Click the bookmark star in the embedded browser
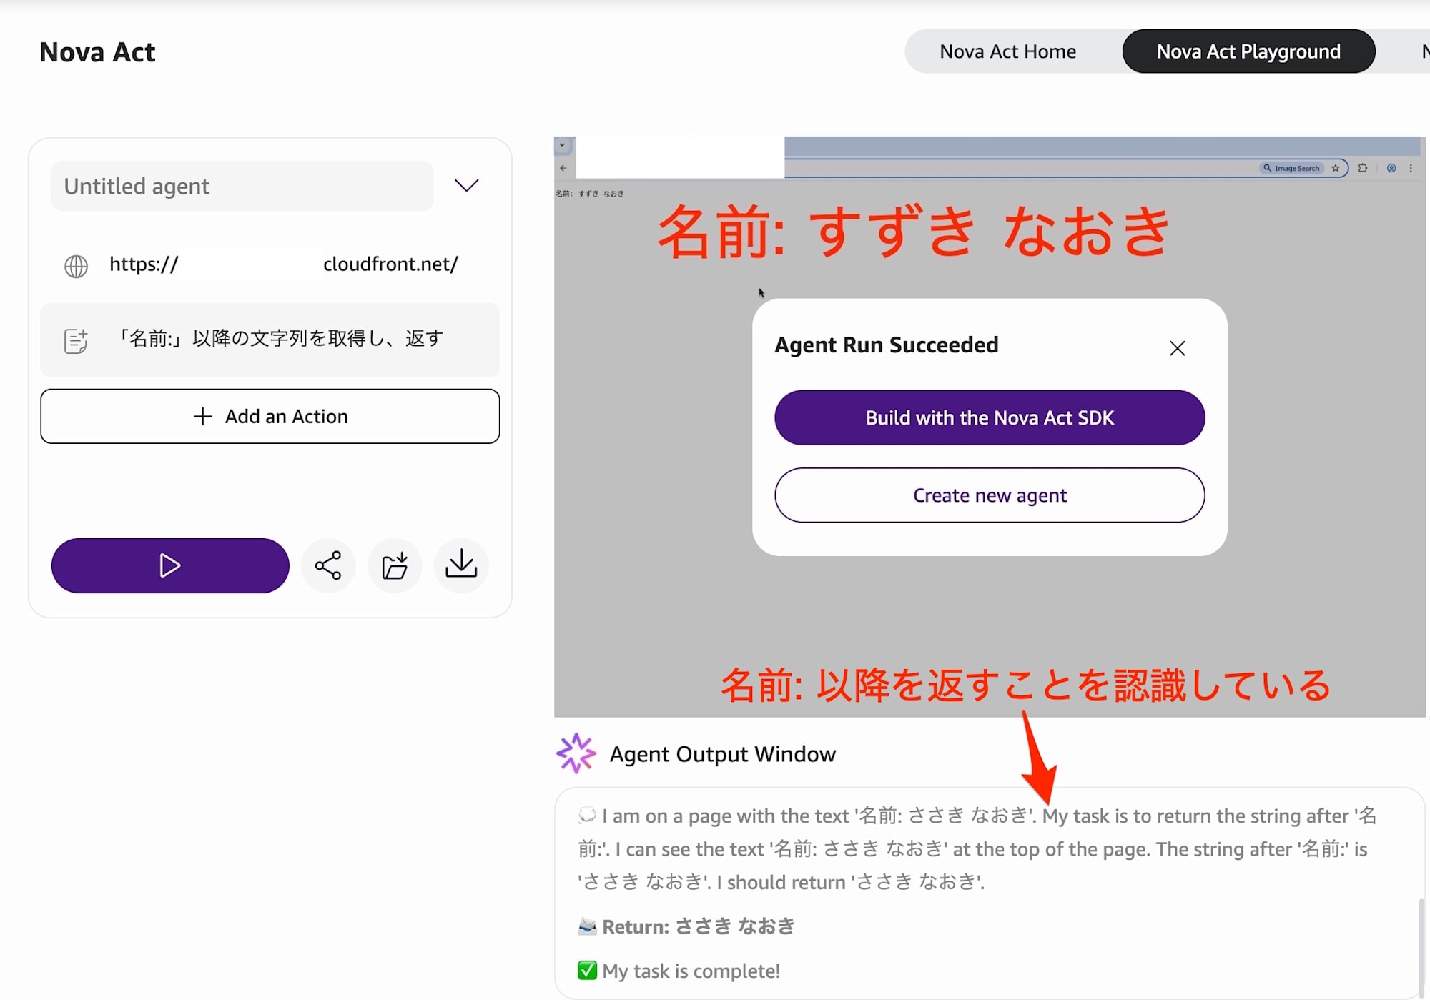The width and height of the screenshot is (1430, 1000). (1335, 168)
